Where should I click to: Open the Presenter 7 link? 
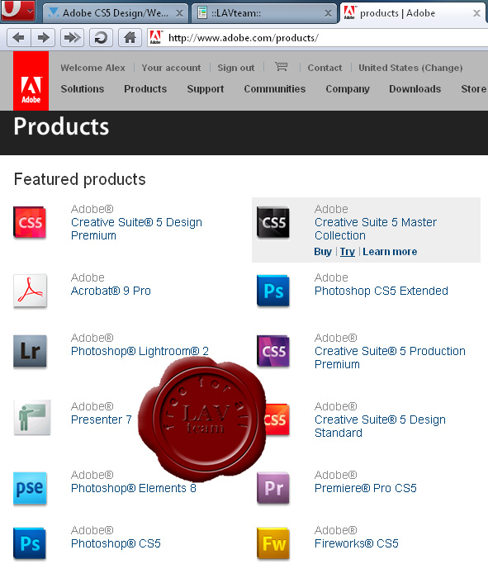pyautogui.click(x=102, y=419)
